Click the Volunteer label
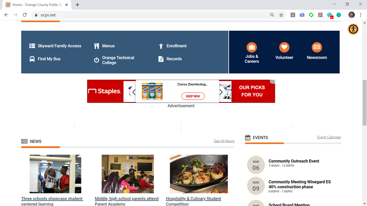Viewport: 367px width, 206px height. 284,57
